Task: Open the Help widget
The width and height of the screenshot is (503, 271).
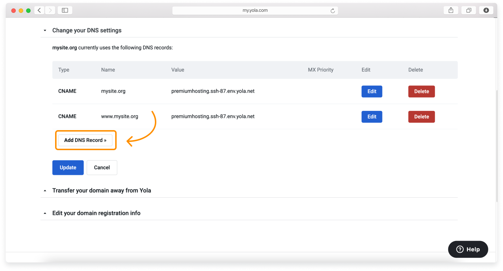Action: click(x=468, y=249)
